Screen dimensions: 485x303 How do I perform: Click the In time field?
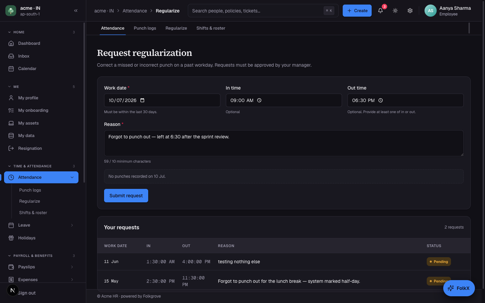coord(284,100)
